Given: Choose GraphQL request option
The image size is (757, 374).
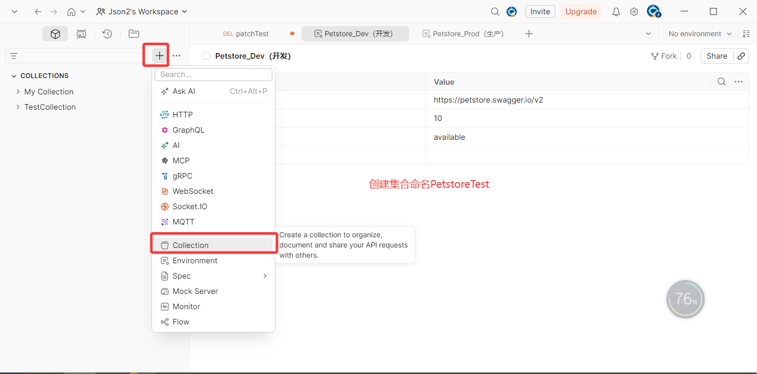Looking at the screenshot, I should [213, 130].
